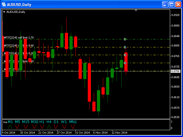Click the order arrow marker near 0.8765 level

coord(125,55)
